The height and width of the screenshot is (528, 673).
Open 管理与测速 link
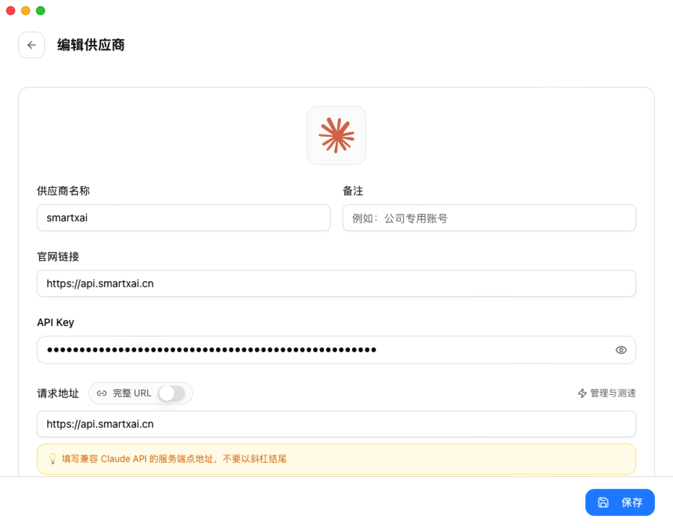click(606, 393)
